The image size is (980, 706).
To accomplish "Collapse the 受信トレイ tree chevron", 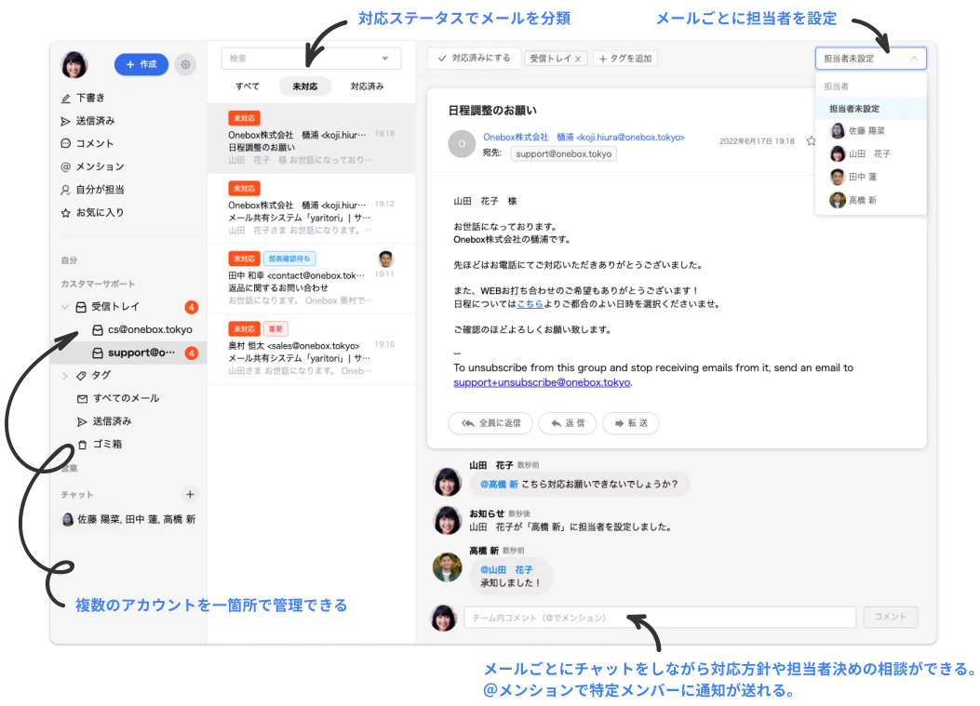I will tap(65, 307).
